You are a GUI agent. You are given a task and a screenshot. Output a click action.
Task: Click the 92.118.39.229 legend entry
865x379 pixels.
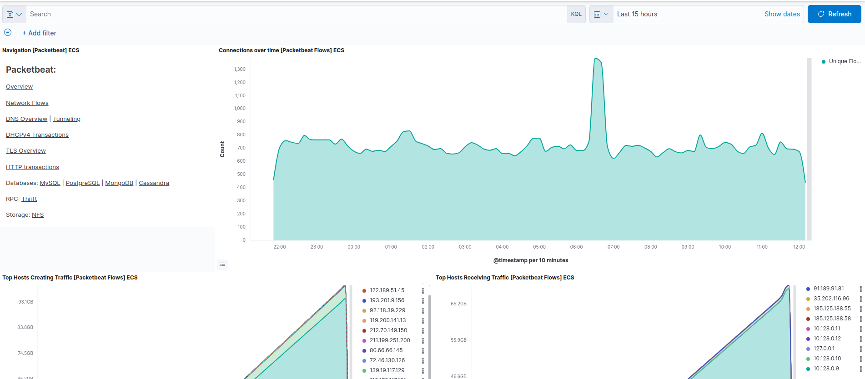387,310
